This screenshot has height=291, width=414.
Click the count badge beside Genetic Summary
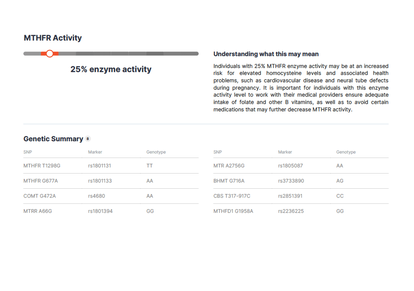point(87,139)
